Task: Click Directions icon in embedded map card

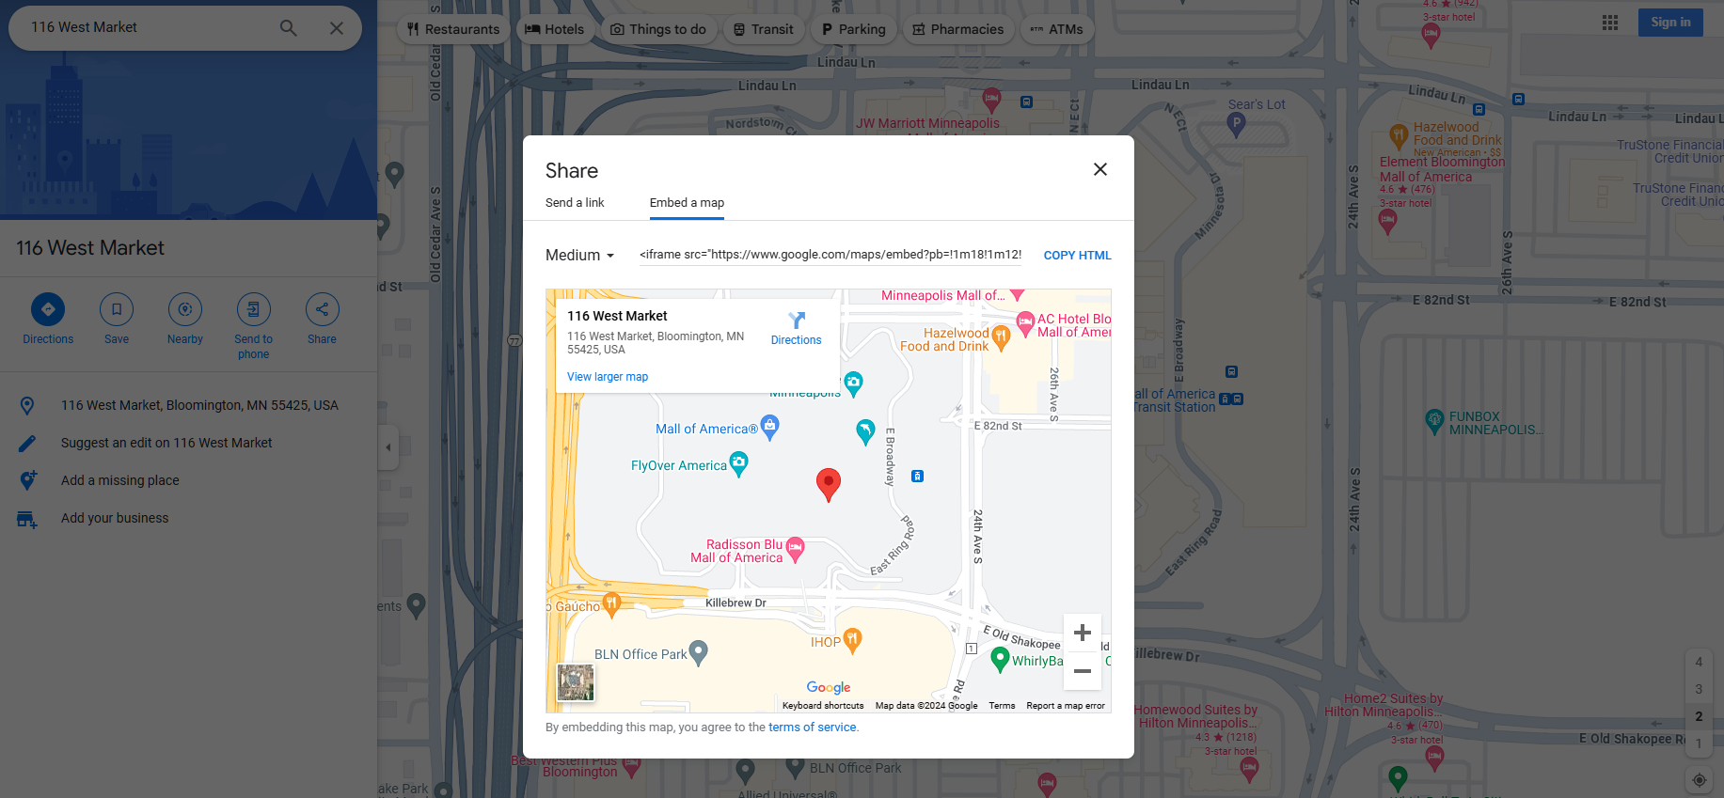Action: coord(797,321)
